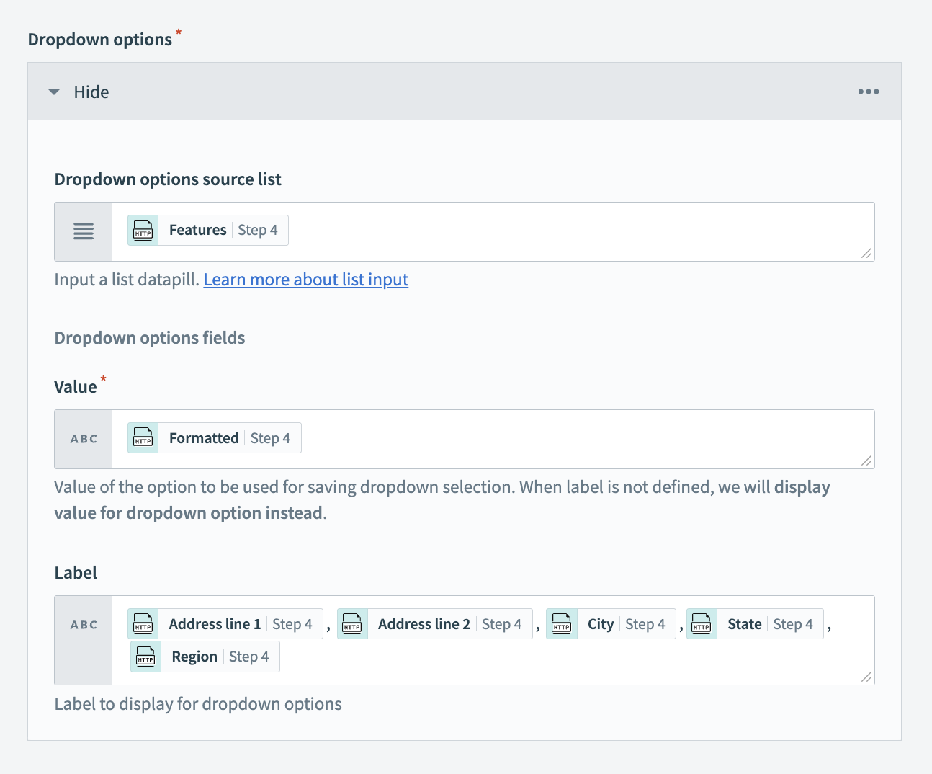Click the ABC type icon for Label
Screen dimensions: 932x774
click(84, 625)
